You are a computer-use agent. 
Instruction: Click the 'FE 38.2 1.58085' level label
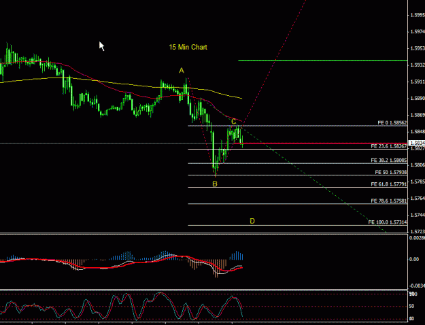click(x=389, y=160)
